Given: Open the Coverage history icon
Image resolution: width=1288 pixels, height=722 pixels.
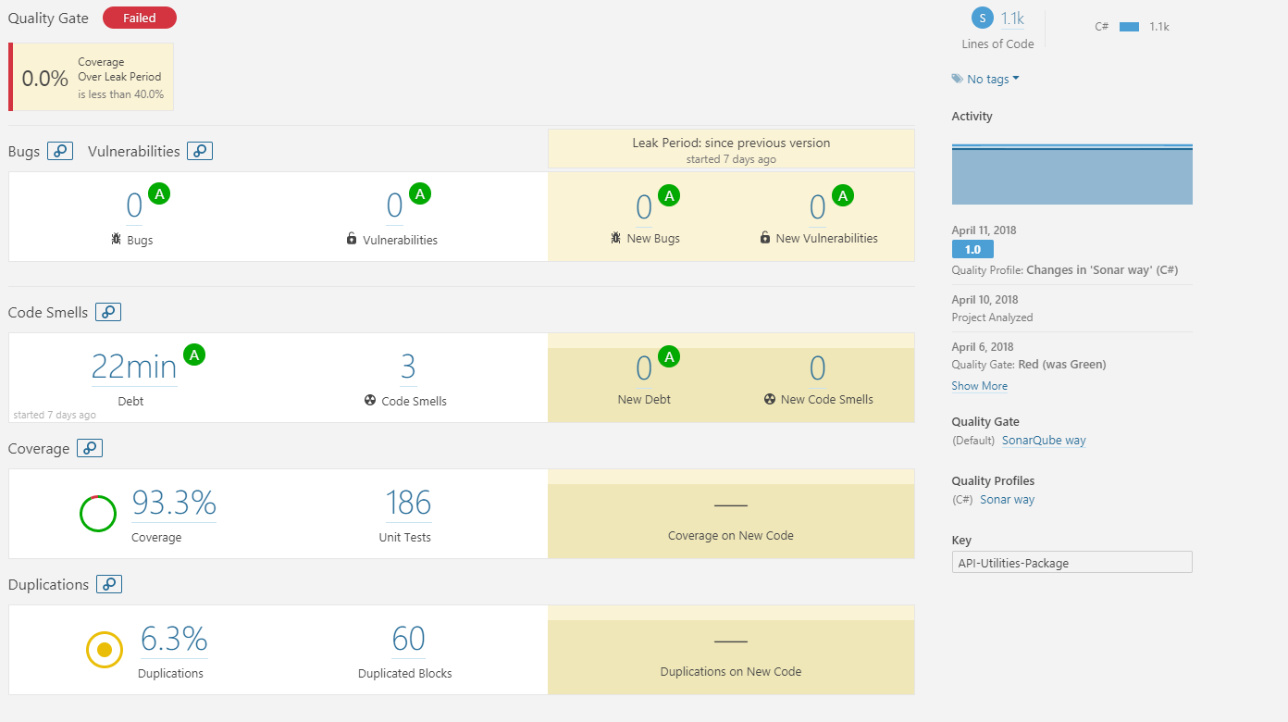Looking at the screenshot, I should (90, 448).
